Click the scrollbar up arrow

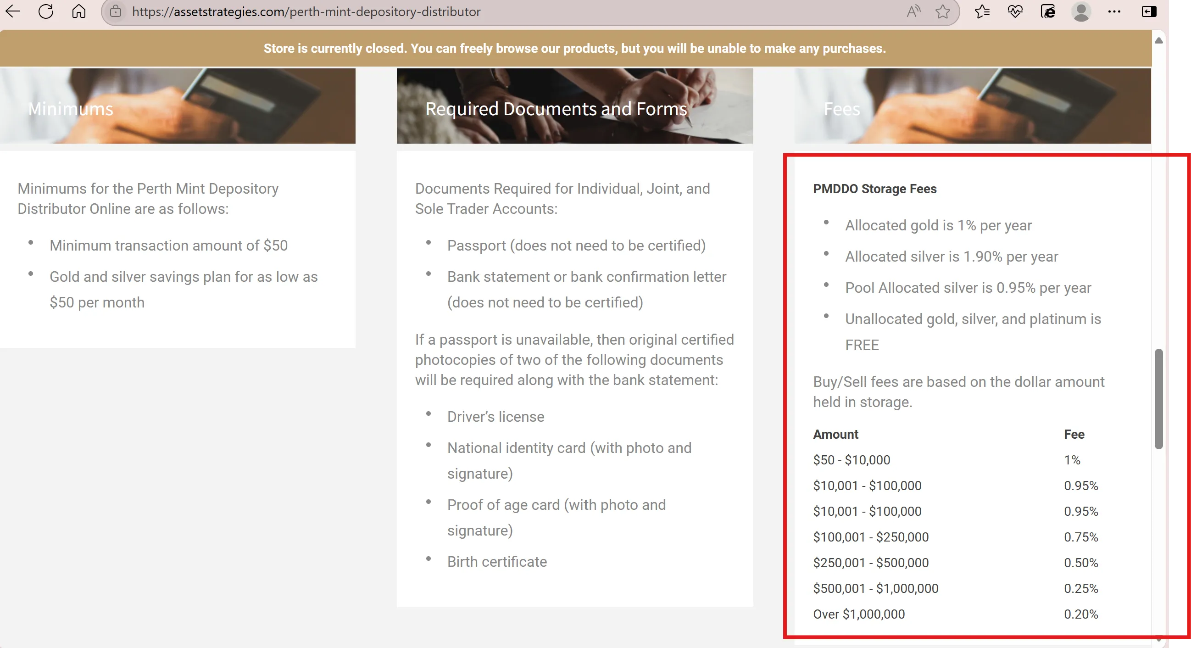[x=1158, y=41]
